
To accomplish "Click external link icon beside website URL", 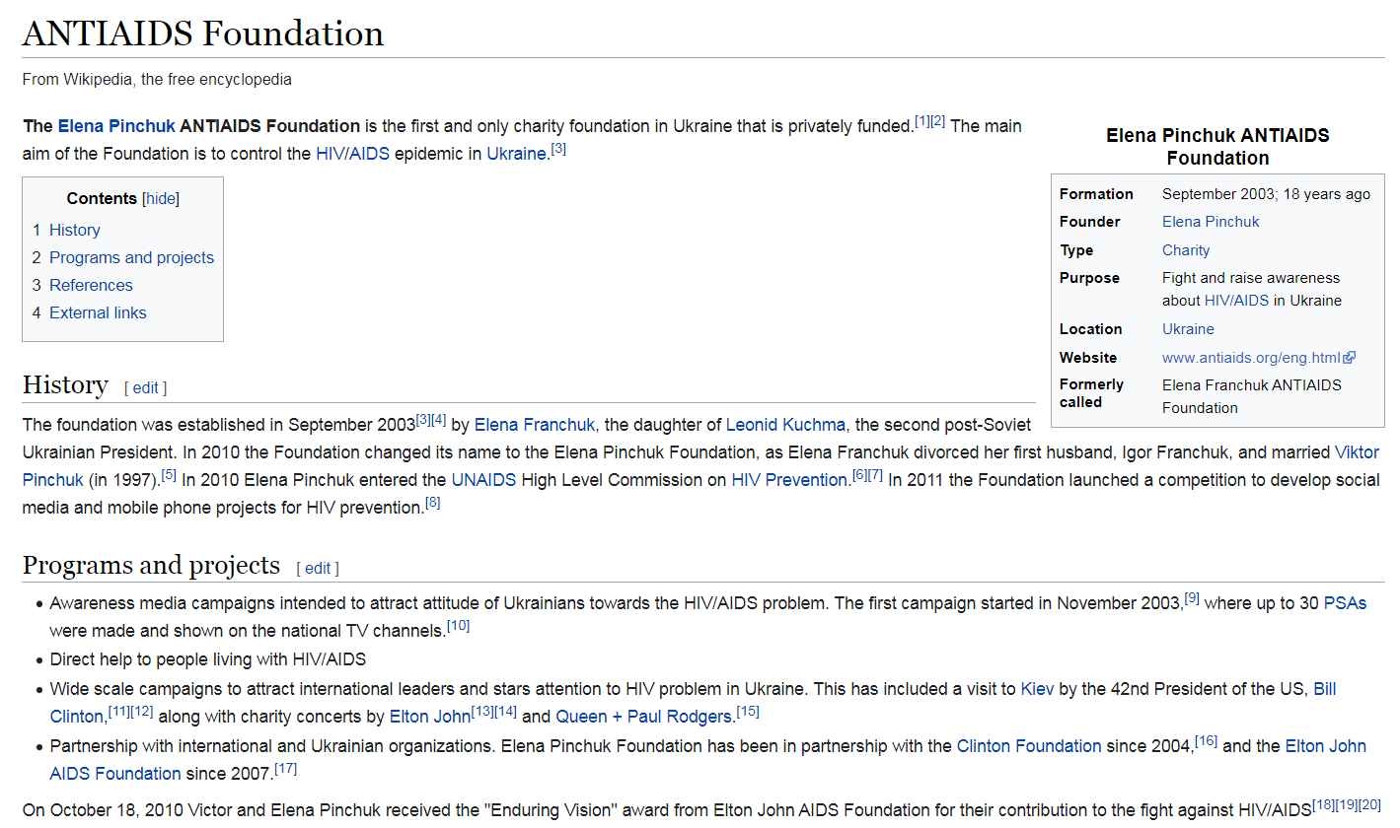I will [1350, 358].
